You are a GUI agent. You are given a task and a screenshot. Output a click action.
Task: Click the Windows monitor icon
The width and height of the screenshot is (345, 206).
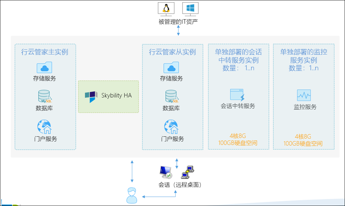tap(190, 9)
